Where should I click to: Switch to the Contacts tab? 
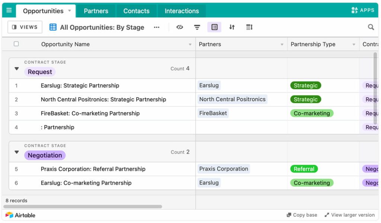[x=136, y=11]
